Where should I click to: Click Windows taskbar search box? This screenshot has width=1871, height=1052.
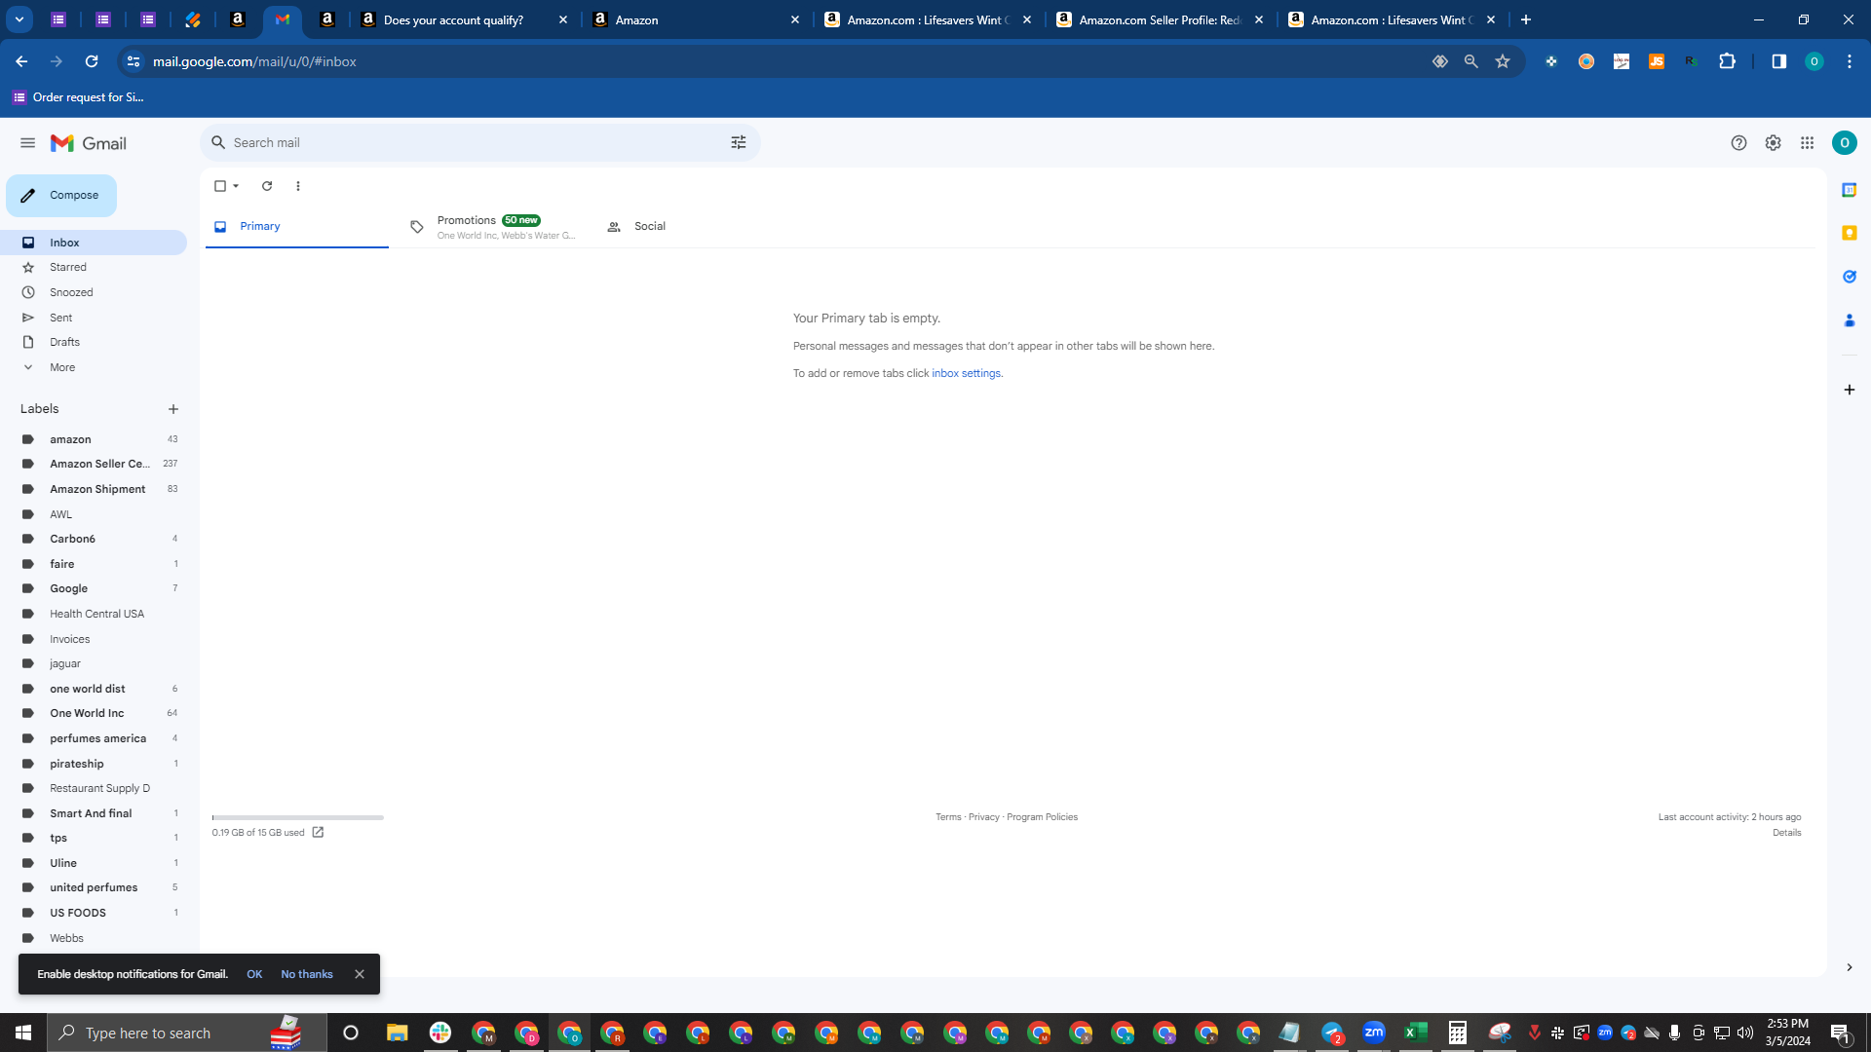click(187, 1033)
